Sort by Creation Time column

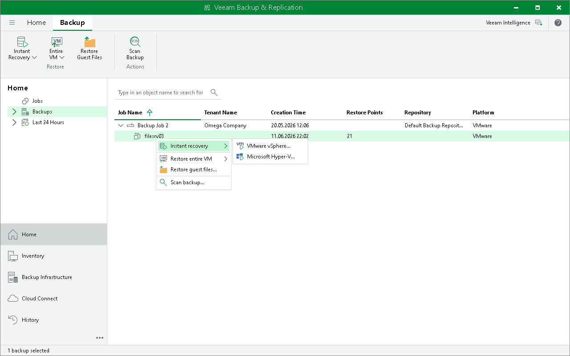[x=288, y=113]
